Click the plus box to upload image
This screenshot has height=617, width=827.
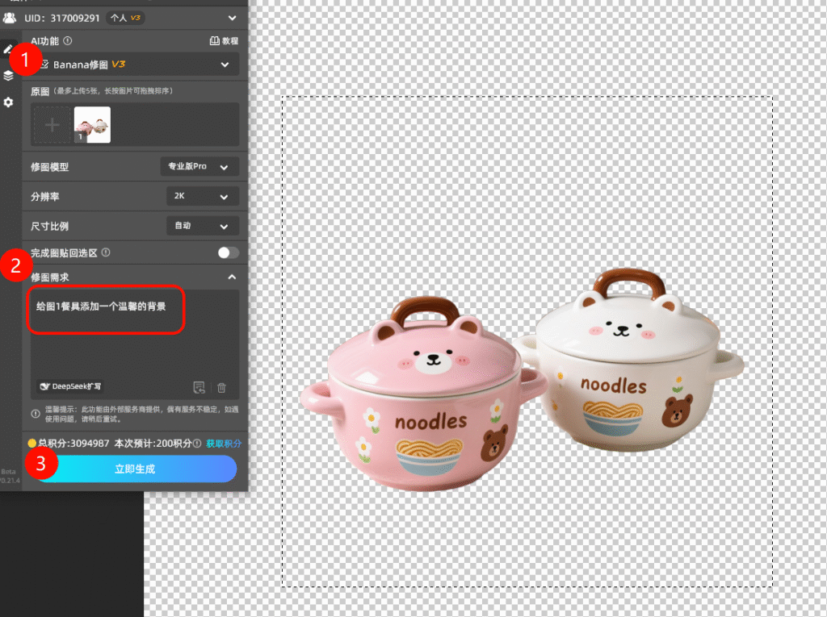(52, 125)
